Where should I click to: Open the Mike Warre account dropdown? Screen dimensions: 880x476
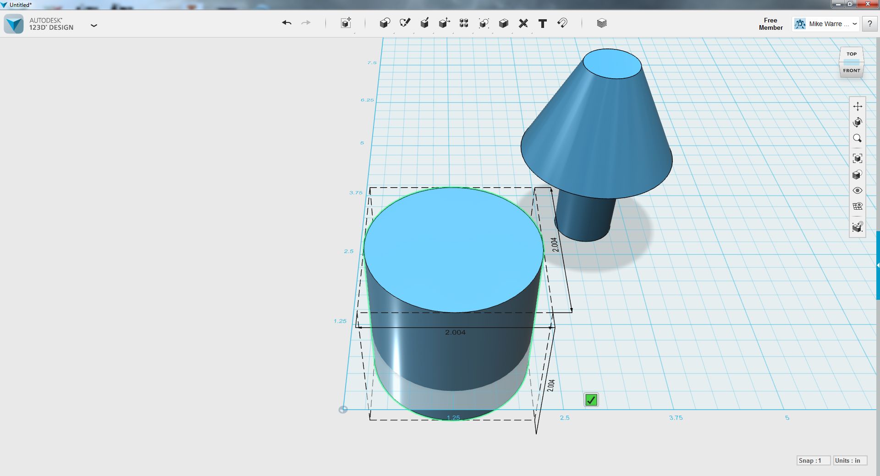[x=825, y=24]
